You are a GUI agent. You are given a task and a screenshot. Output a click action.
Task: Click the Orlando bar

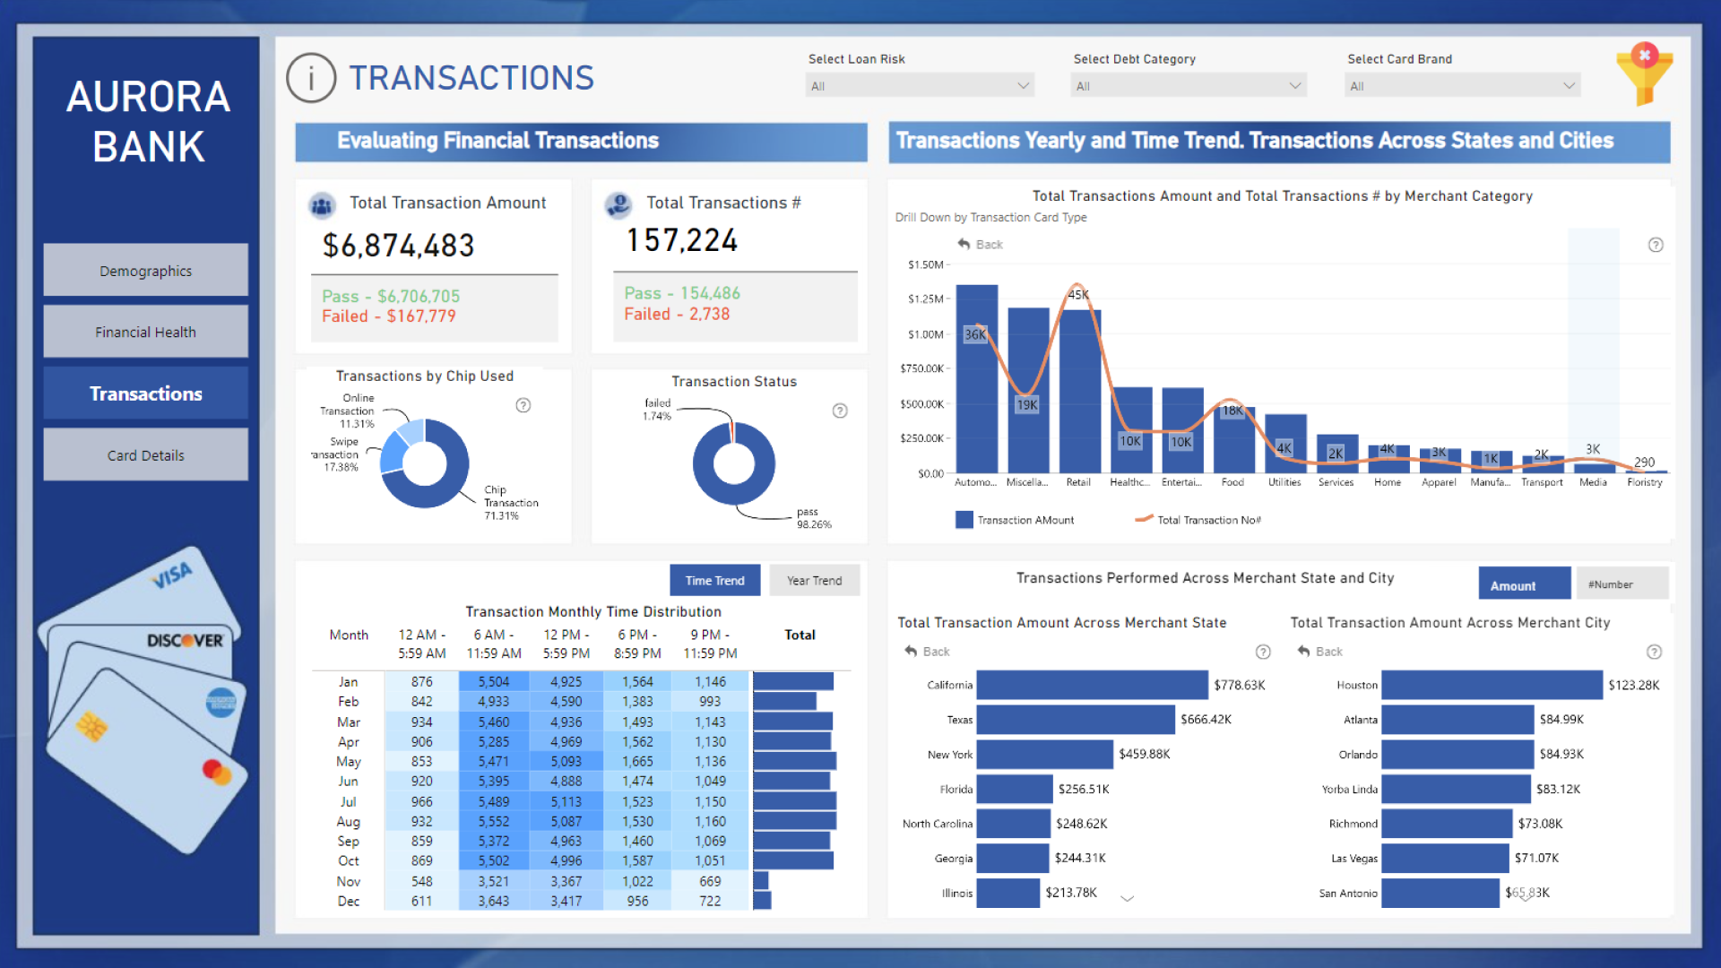pyautogui.click(x=1458, y=754)
